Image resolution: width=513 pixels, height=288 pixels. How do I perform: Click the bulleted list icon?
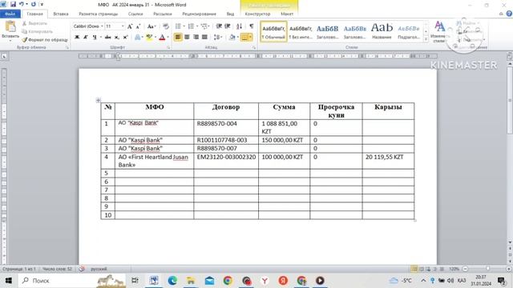[178, 26]
